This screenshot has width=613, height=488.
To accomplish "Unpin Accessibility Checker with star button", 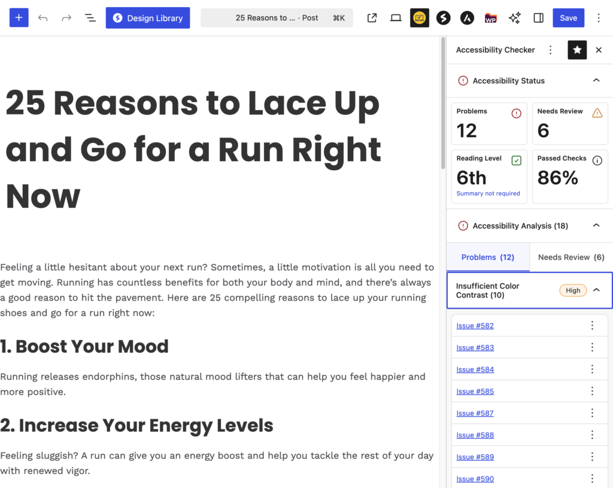I will [x=577, y=50].
